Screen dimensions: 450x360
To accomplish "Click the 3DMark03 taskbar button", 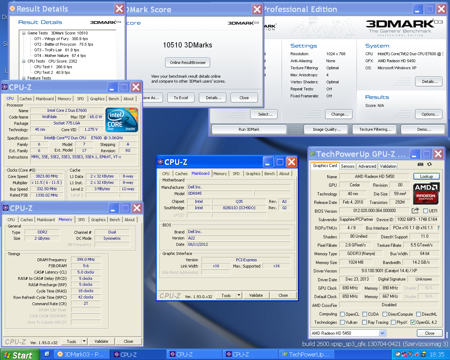I will click(82, 354).
